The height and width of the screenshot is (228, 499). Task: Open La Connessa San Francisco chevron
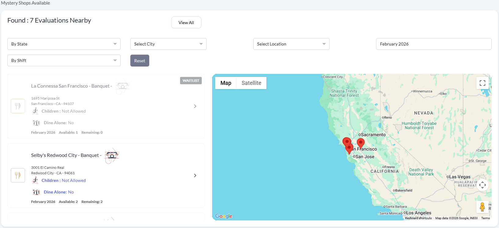coord(195,106)
